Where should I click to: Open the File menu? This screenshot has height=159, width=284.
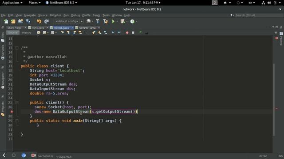click(x=3, y=15)
